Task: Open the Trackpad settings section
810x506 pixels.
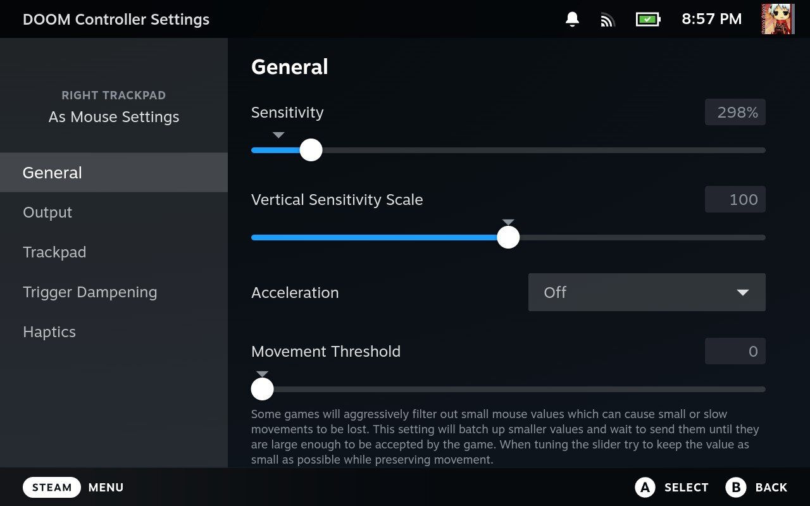Action: (x=114, y=252)
